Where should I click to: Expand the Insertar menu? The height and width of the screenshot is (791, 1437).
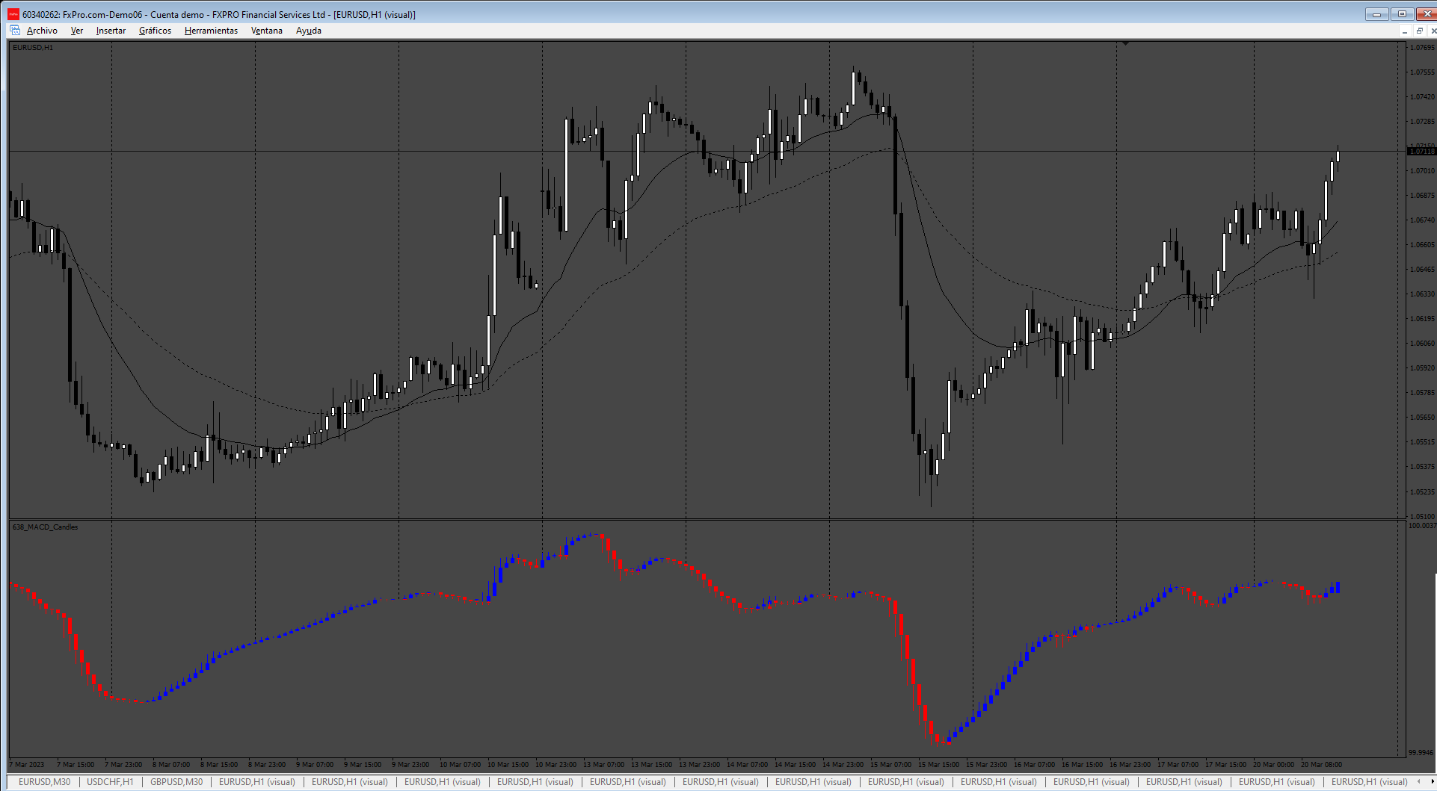[111, 31]
